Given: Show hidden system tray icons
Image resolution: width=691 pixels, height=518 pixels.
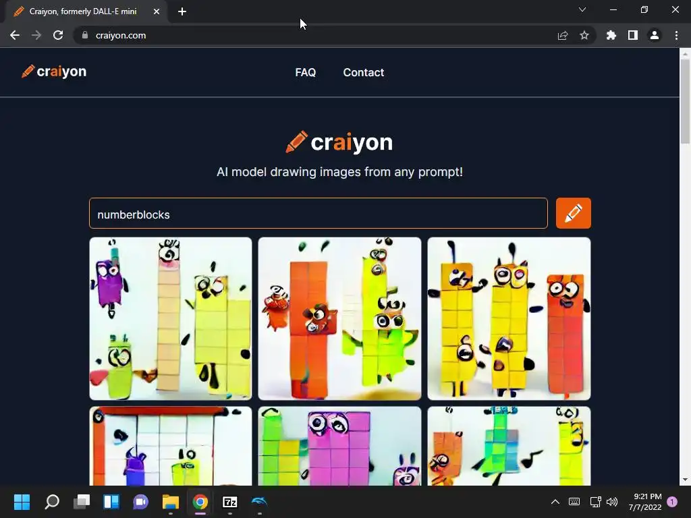Looking at the screenshot, I should 555,502.
